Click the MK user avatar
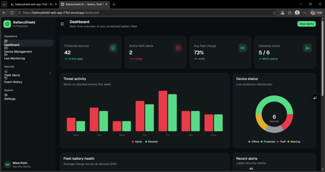The width and height of the screenshot is (325, 172). [8, 165]
